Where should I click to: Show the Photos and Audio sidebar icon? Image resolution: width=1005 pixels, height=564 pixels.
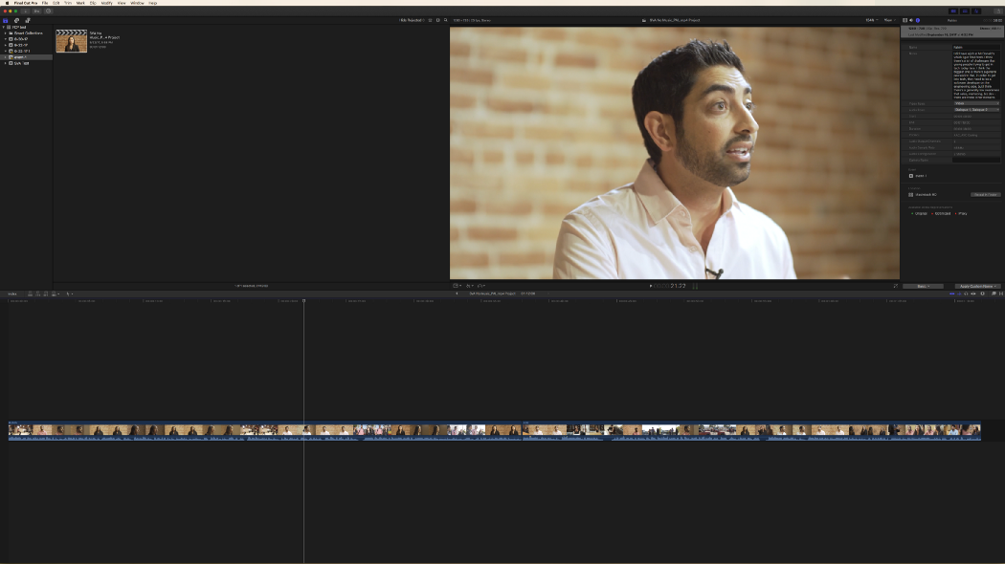(16, 20)
